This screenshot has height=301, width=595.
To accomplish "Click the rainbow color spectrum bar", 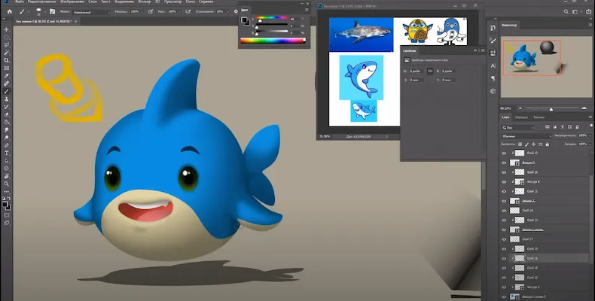I will click(274, 41).
